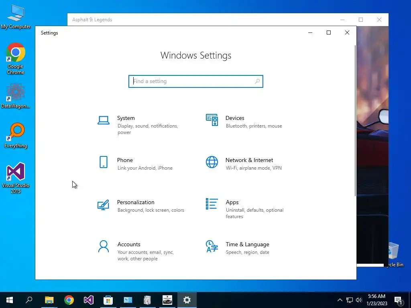
Task: Open the Personalization paintbrush icon
Action: (103, 205)
